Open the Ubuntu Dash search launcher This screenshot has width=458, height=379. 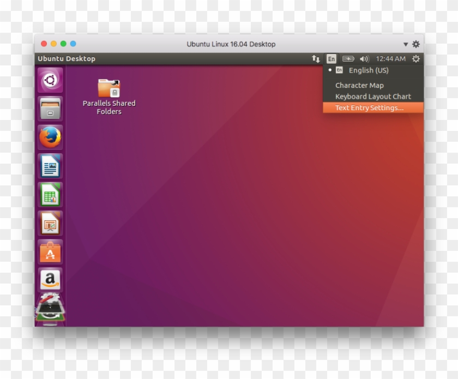tap(50, 80)
